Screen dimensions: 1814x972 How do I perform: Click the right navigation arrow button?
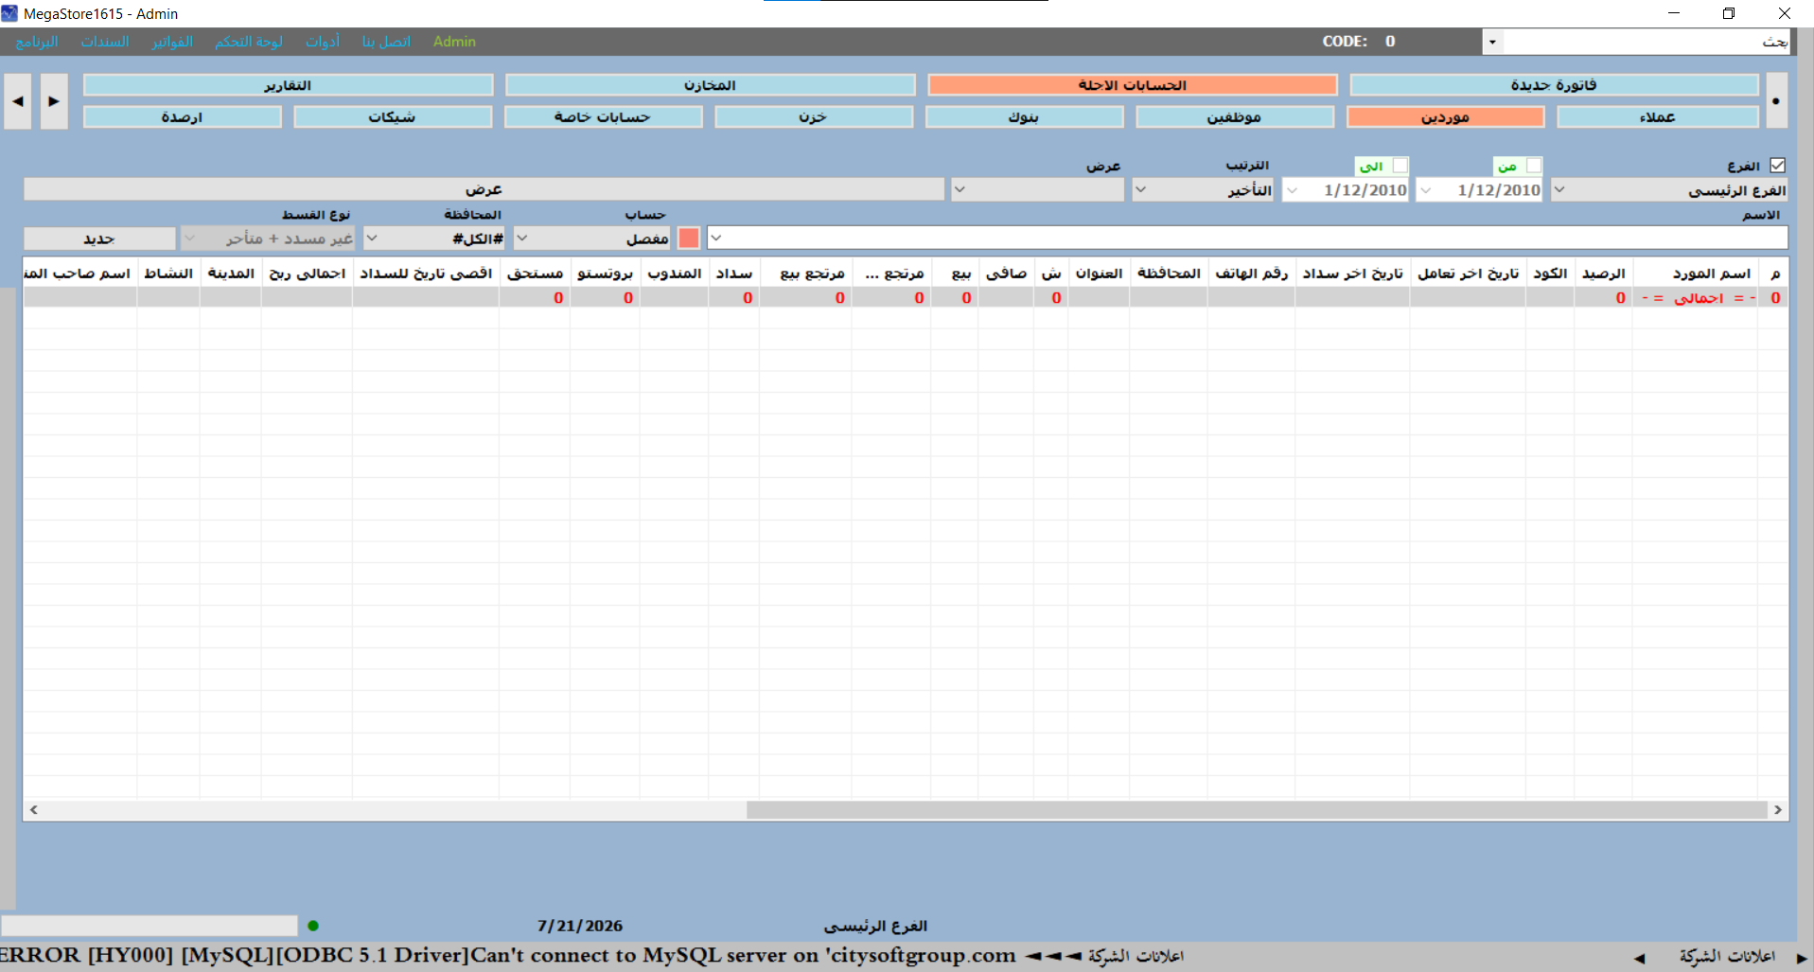coord(54,101)
